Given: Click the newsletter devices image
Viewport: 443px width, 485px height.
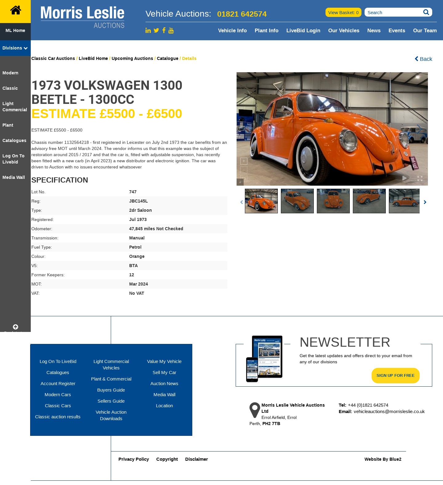Looking at the screenshot, I should 264,359.
